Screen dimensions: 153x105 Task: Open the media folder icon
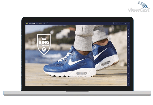tap(129, 56)
